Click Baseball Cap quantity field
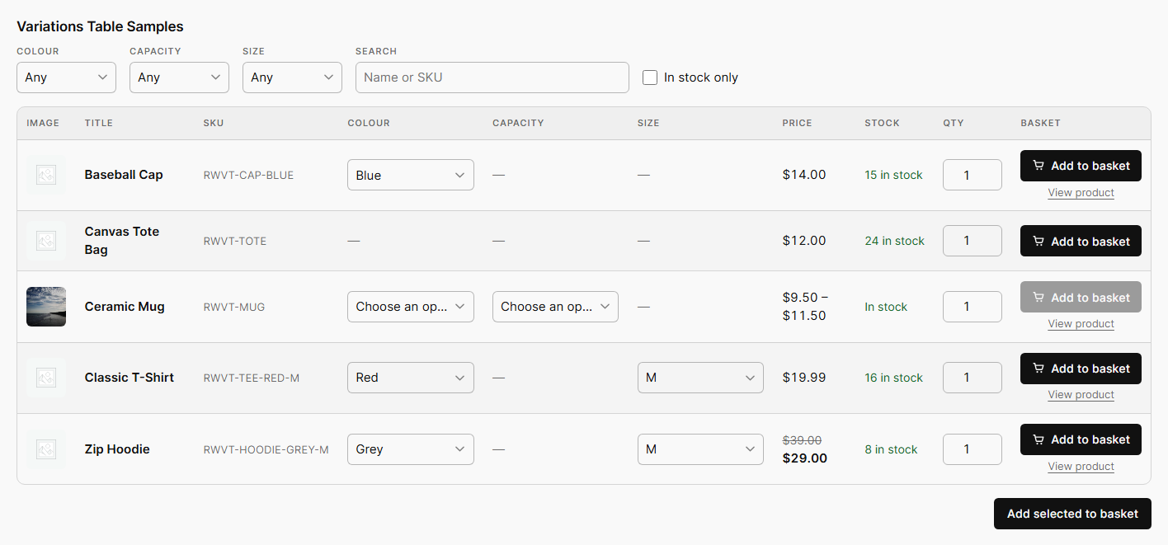Image resolution: width=1168 pixels, height=545 pixels. (973, 175)
